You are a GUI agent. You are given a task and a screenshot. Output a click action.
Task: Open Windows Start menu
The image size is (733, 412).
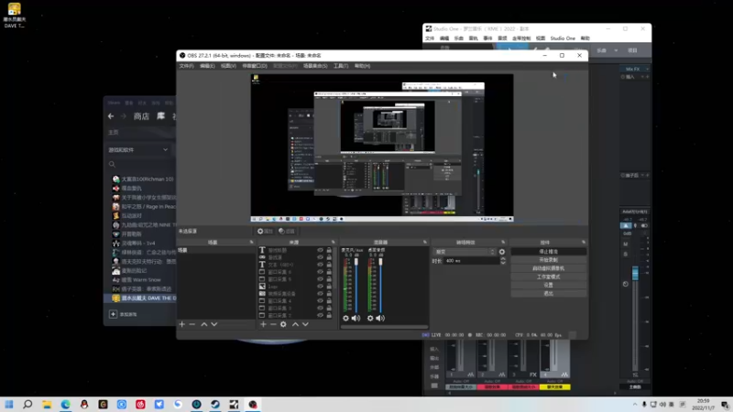(9, 405)
